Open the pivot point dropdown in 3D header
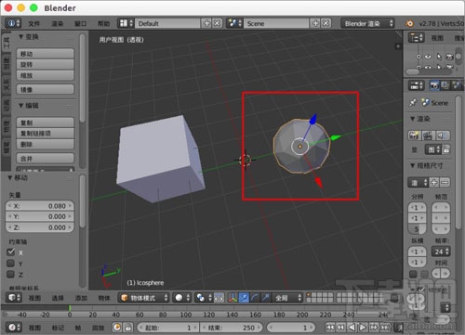This screenshot has width=465, height=335. click(x=204, y=298)
